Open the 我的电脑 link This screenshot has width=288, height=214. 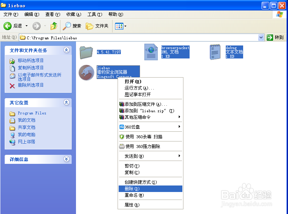pos(26,135)
